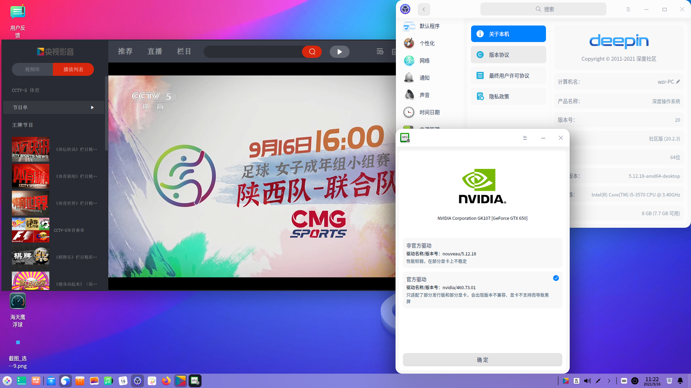Switch to the 视频库 toggle tab
This screenshot has width=691, height=388.
click(32, 69)
